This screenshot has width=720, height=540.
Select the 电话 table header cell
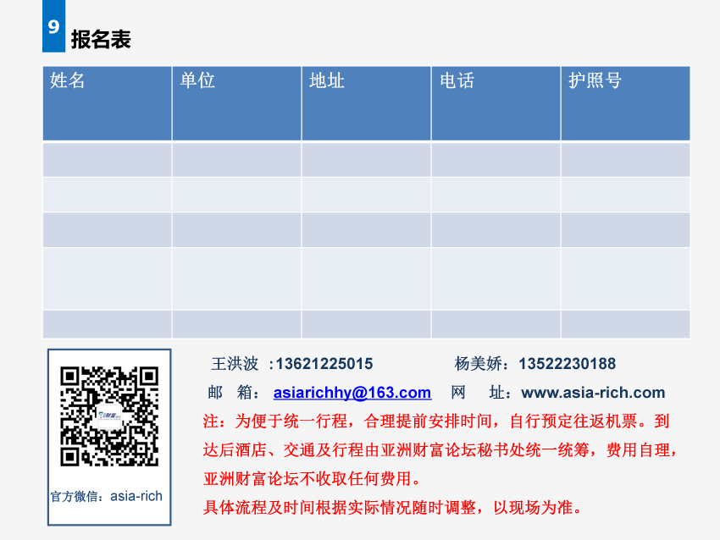click(496, 103)
